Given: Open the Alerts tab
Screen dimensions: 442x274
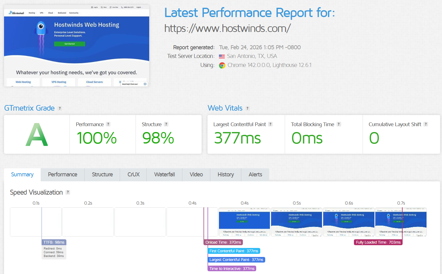Looking at the screenshot, I should 255,175.
